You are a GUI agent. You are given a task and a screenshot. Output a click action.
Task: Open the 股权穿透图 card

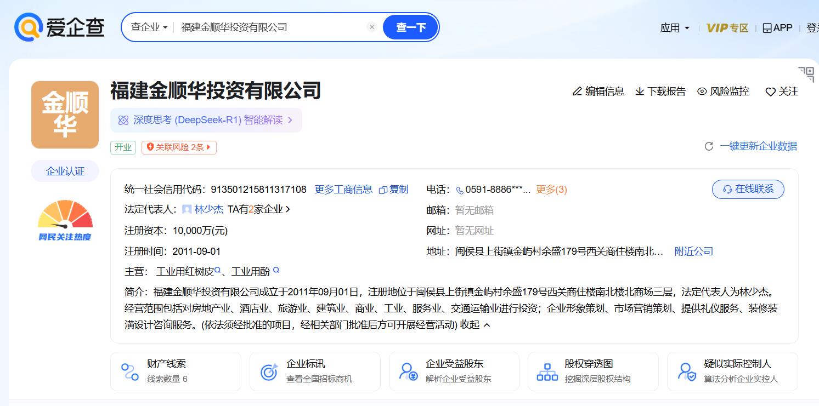pos(593,371)
